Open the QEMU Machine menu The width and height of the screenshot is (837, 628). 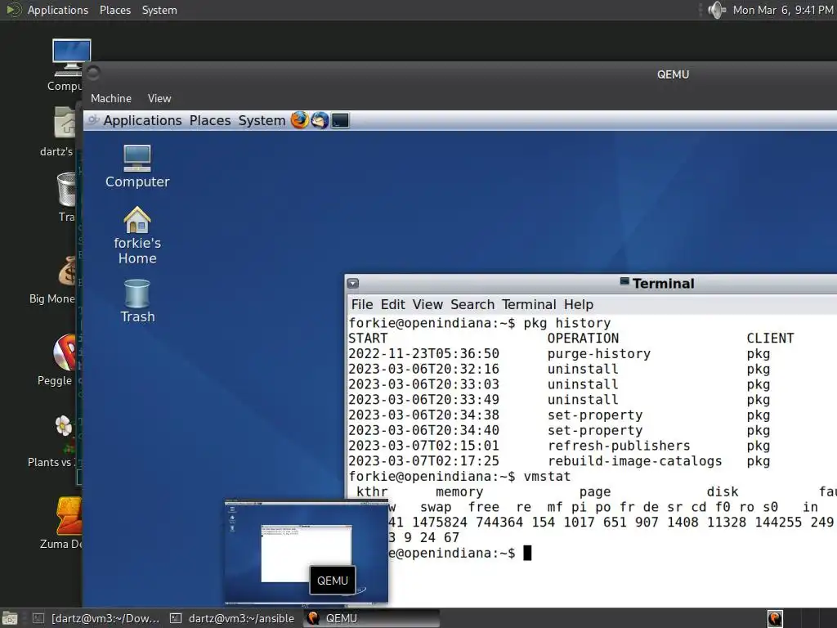pos(111,98)
